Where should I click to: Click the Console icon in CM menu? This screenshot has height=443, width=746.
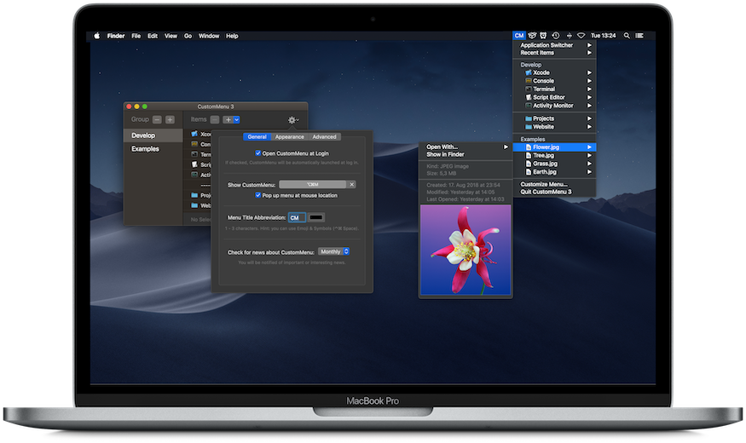click(528, 81)
